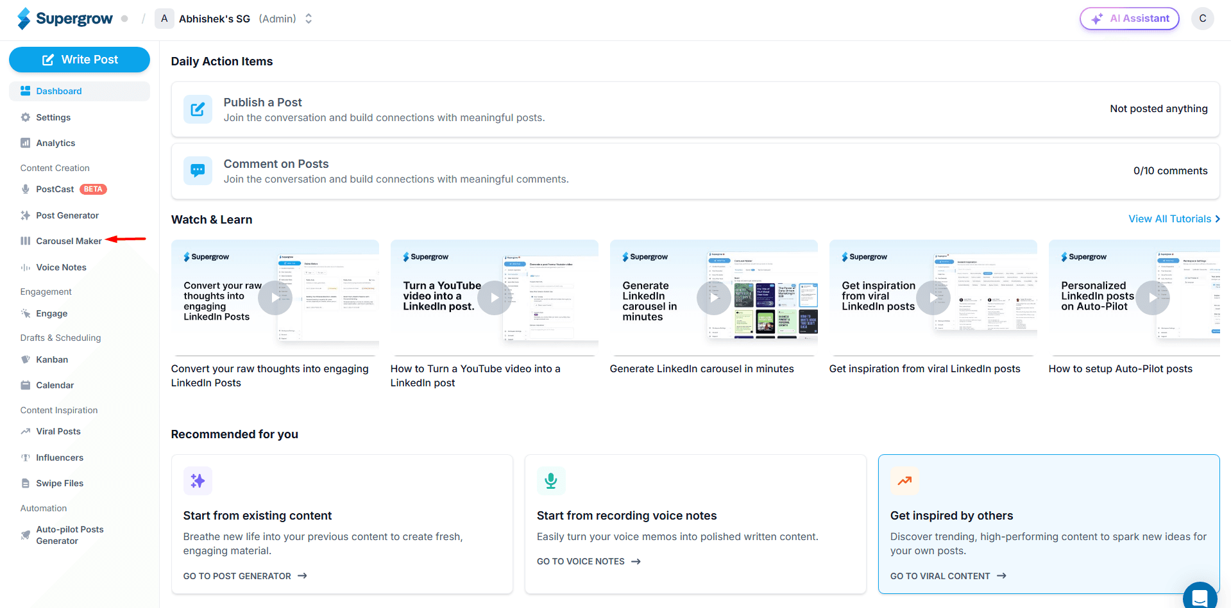Open the user avatar C menu
This screenshot has height=608, width=1231.
(1203, 19)
